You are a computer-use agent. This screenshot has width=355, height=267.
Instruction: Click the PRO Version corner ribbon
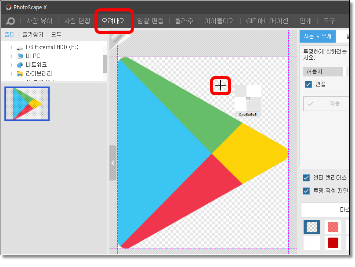click(117, 38)
